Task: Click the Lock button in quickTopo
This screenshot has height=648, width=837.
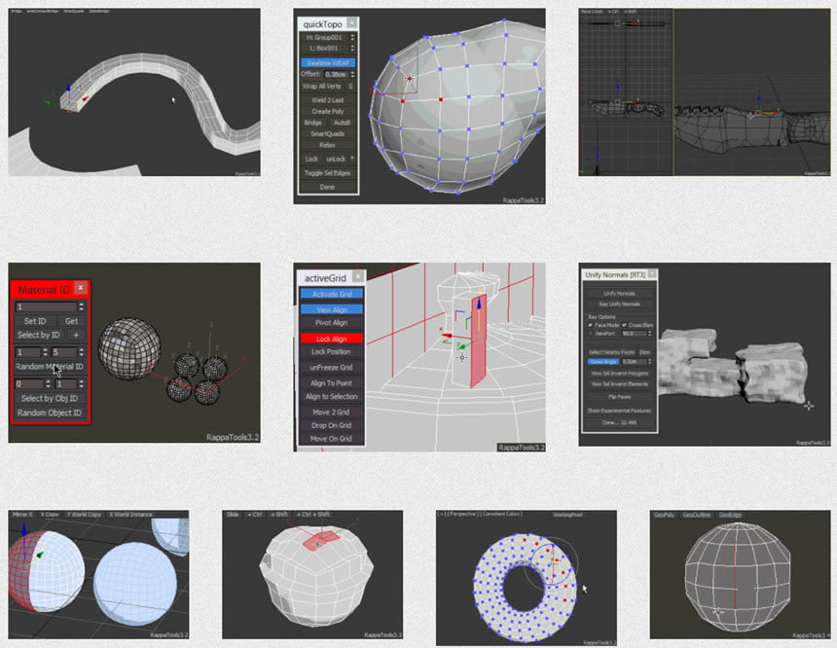Action: [311, 159]
